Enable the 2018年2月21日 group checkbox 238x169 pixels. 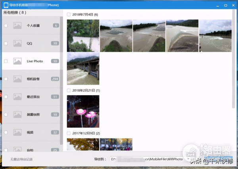coord(69,90)
